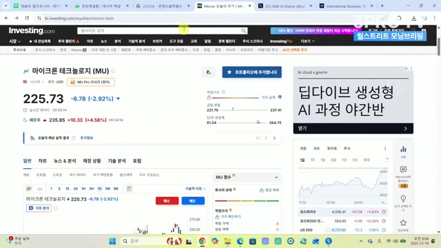
Task: Select the 1W chart interval
Action: click(x=107, y=189)
